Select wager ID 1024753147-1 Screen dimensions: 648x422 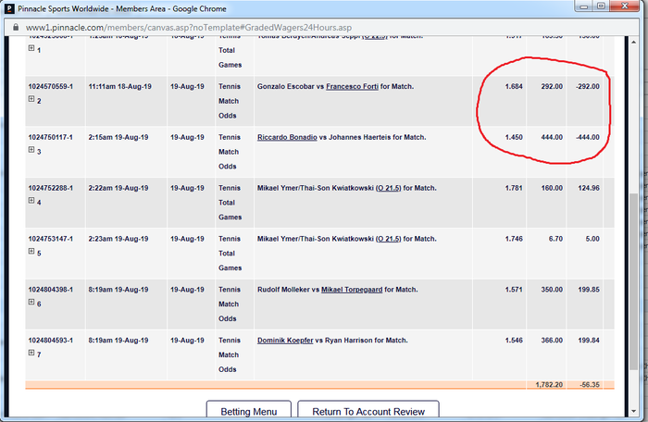coord(50,239)
